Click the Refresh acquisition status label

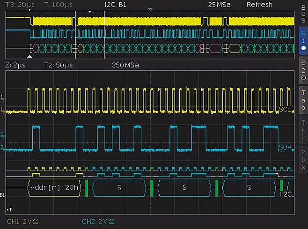point(259,5)
